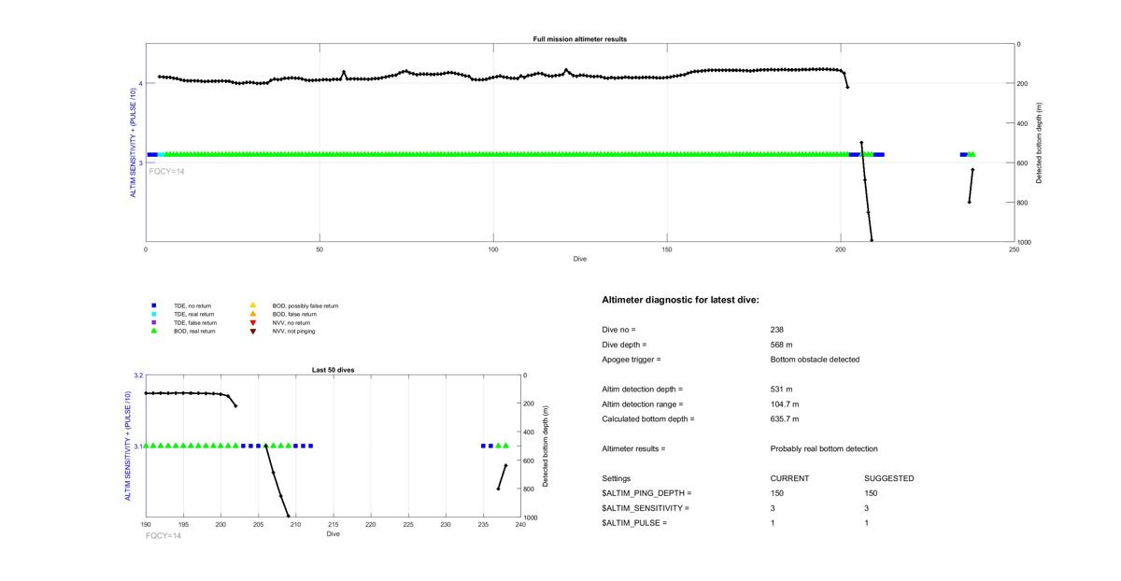
Task: Click the x-axis tick 150 on the full mission plot
Action: (x=667, y=249)
